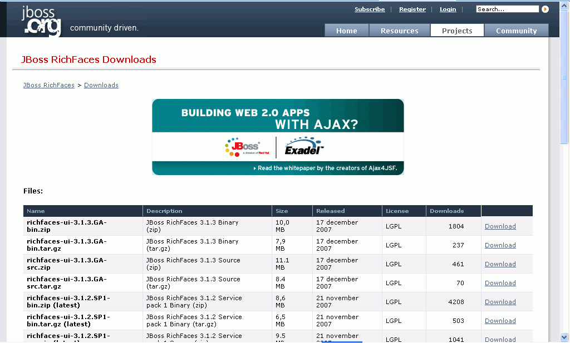Click the 'community driven.' tagline
The width and height of the screenshot is (570, 343).
coord(104,28)
